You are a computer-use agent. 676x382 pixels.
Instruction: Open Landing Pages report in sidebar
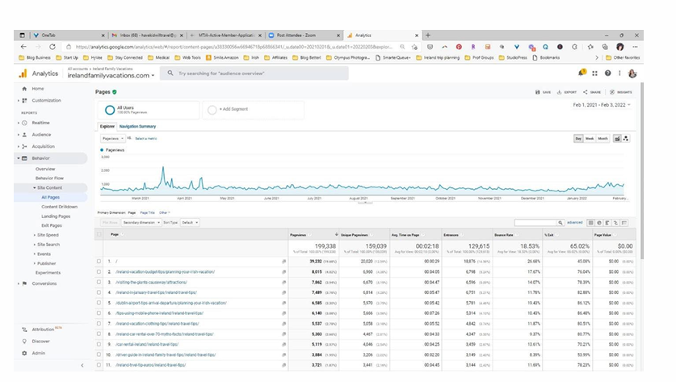[x=56, y=216]
